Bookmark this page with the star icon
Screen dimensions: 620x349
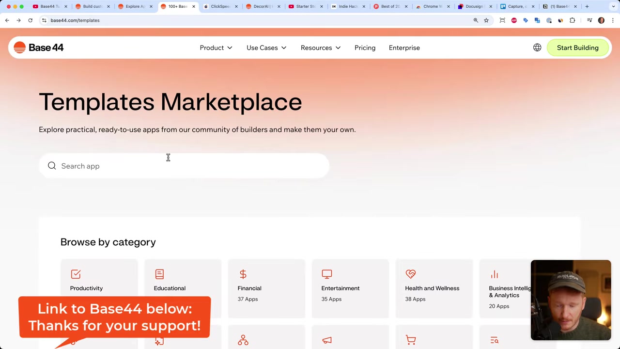tap(486, 20)
